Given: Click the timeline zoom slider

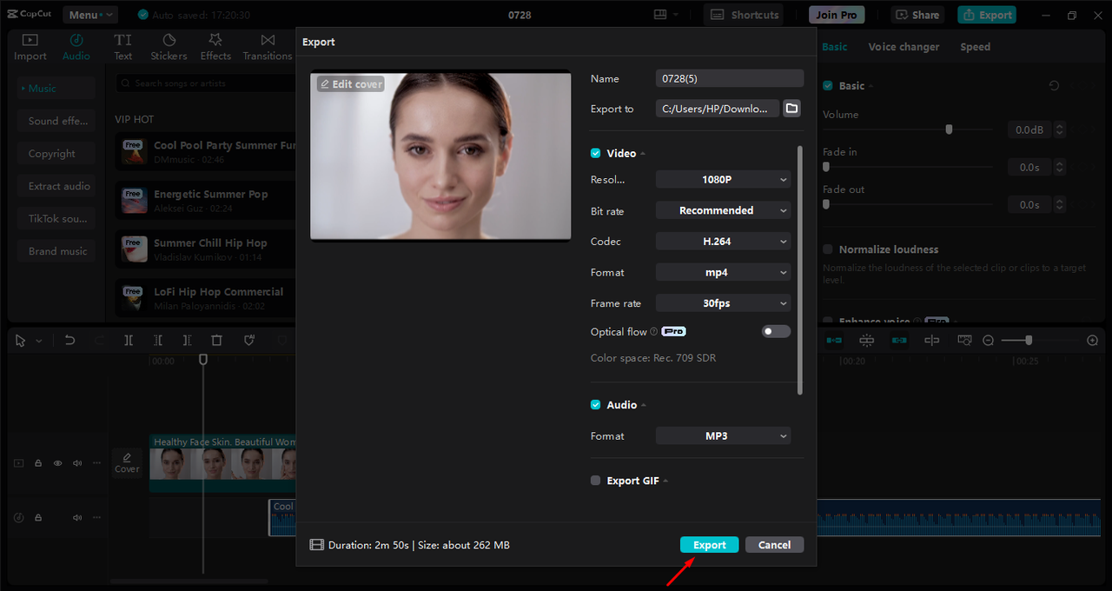Looking at the screenshot, I should pos(1029,341).
